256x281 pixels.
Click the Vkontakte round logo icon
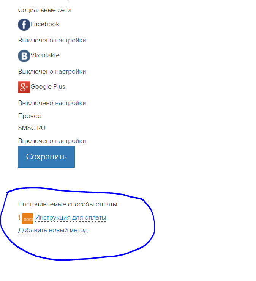[x=24, y=56]
